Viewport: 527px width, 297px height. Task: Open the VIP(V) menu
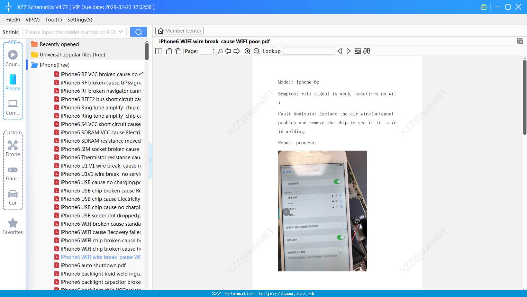pyautogui.click(x=33, y=20)
